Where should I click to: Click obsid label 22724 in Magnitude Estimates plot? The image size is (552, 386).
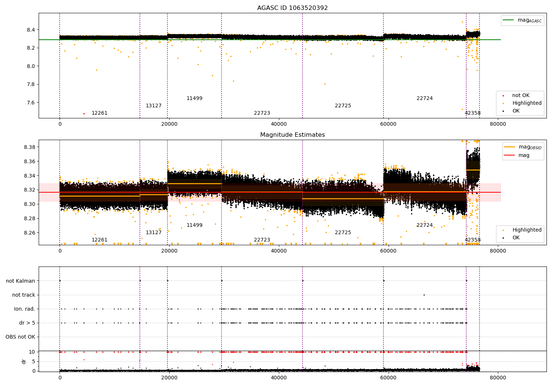pyautogui.click(x=425, y=225)
